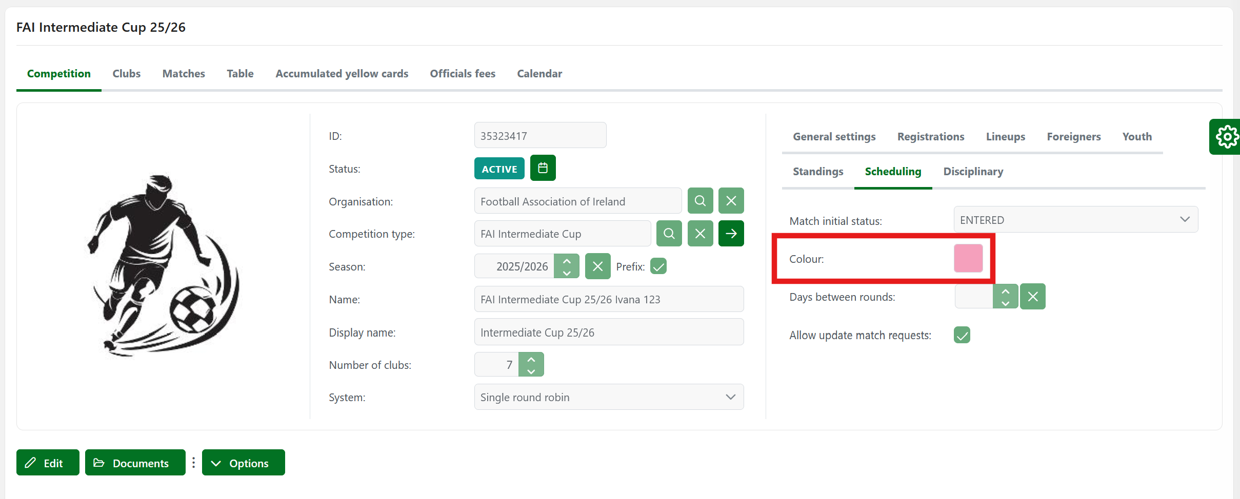
Task: Open the Documents button
Action: [x=135, y=463]
